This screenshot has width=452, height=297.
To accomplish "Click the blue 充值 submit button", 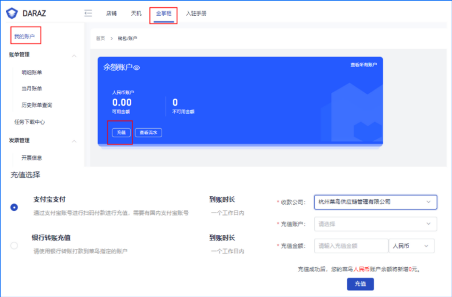I will coord(360,284).
